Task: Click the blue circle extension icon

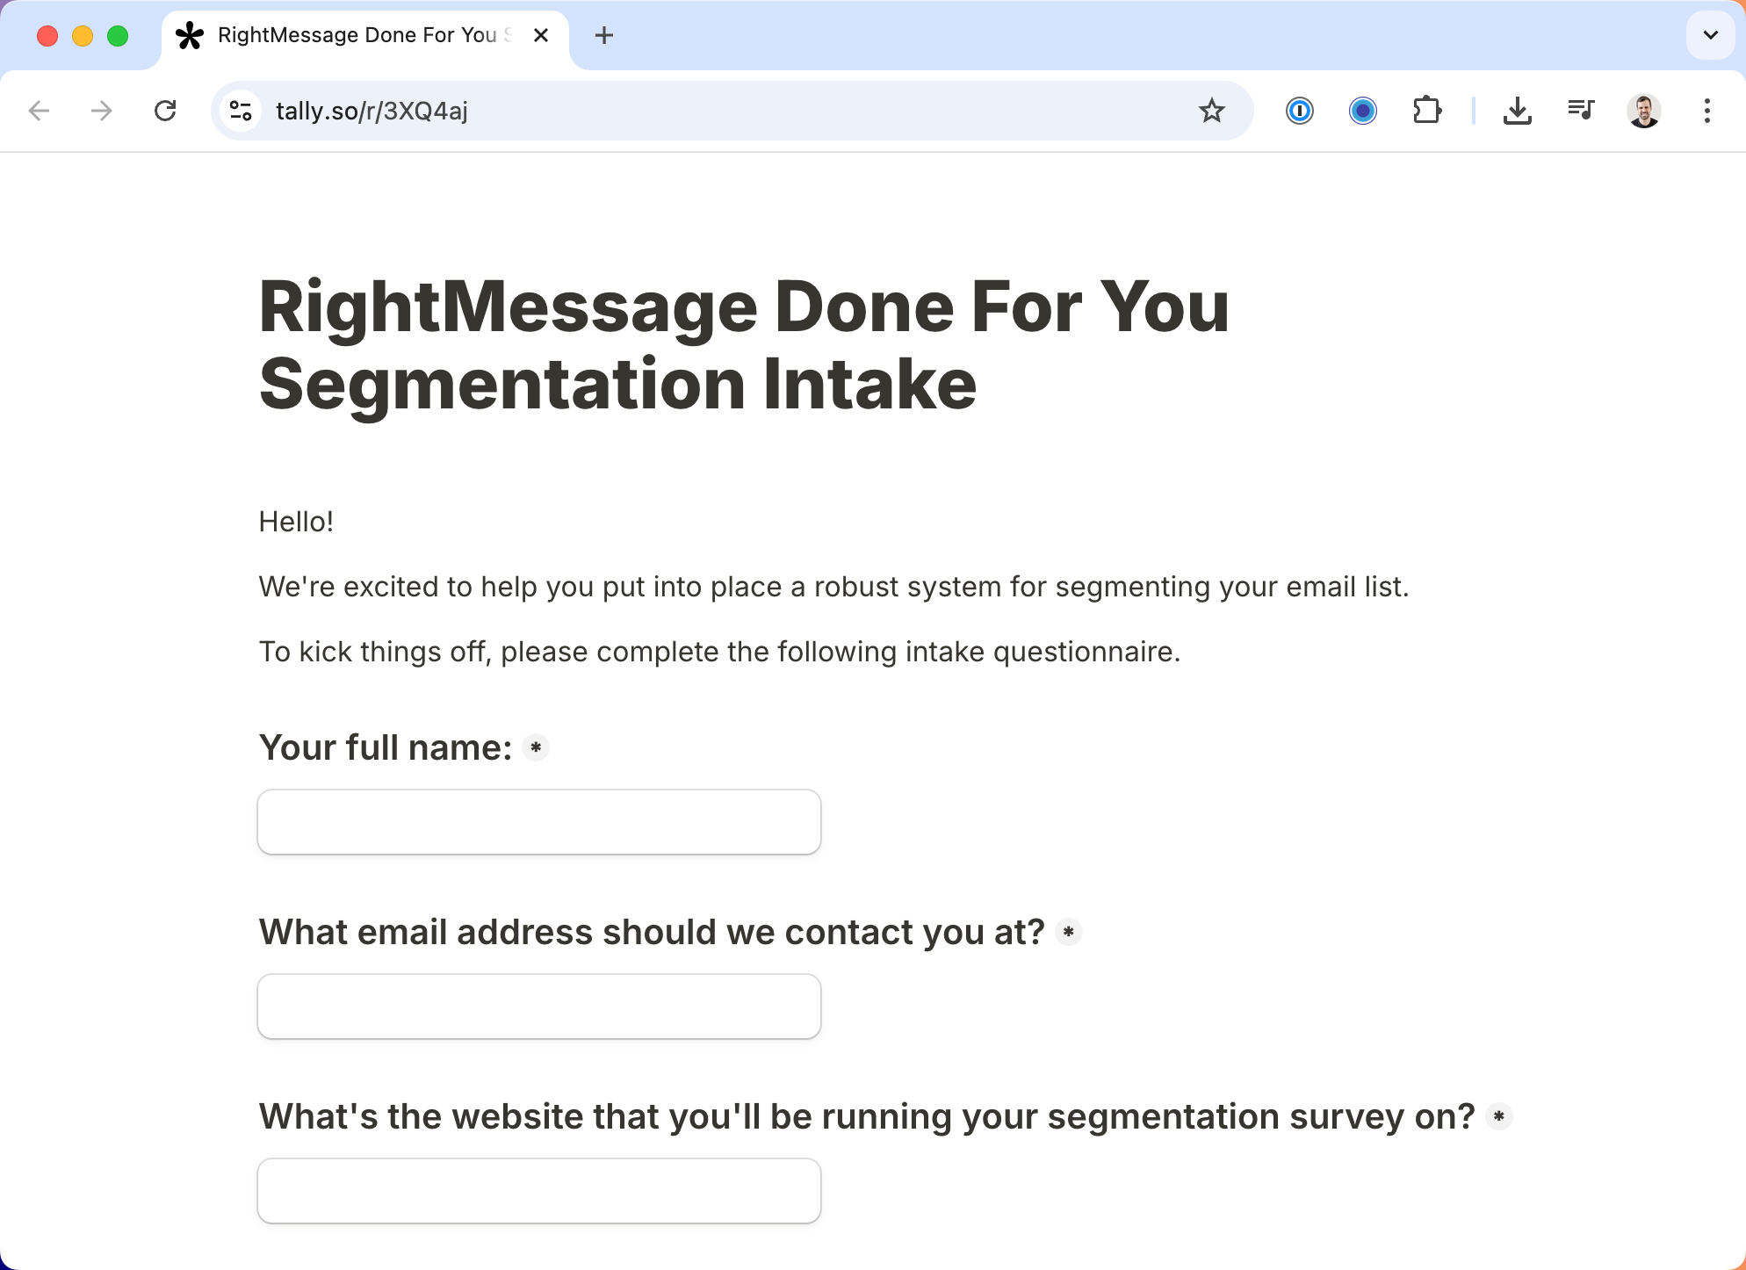Action: [x=1363, y=111]
